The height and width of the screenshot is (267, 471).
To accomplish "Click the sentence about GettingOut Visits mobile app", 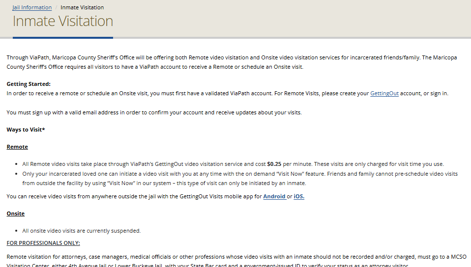I will 133,196.
